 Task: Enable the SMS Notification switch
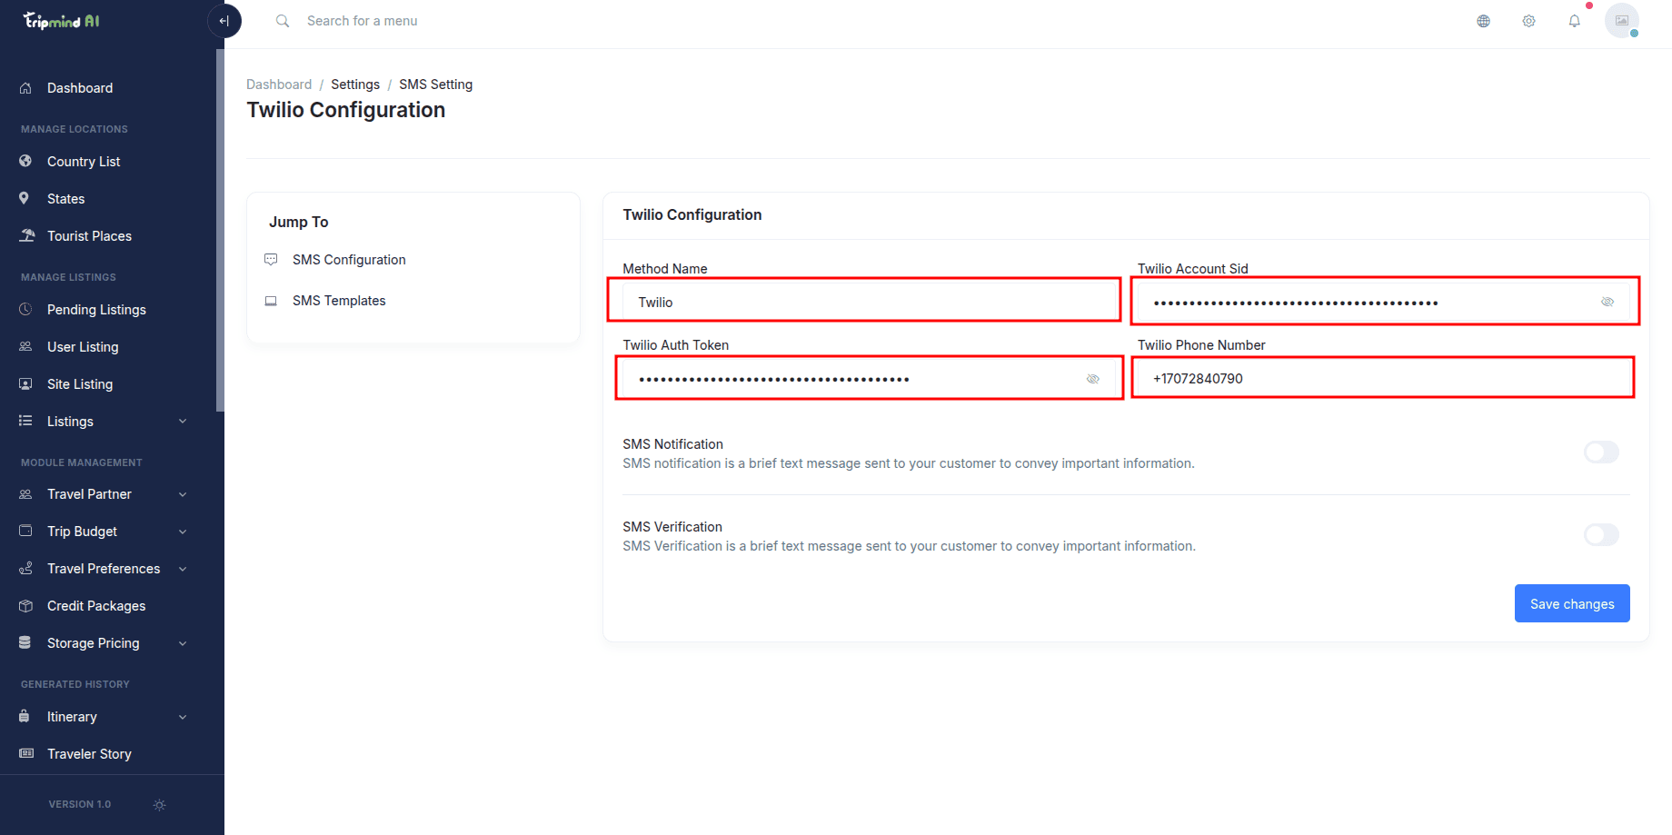pos(1601,452)
